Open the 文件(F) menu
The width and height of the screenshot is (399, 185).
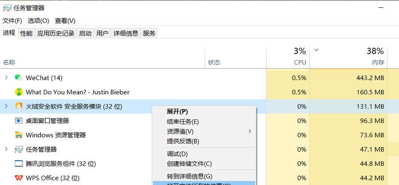coord(12,21)
